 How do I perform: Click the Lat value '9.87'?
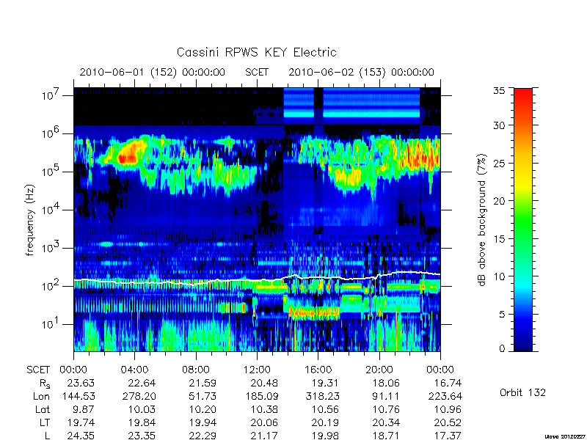point(84,409)
